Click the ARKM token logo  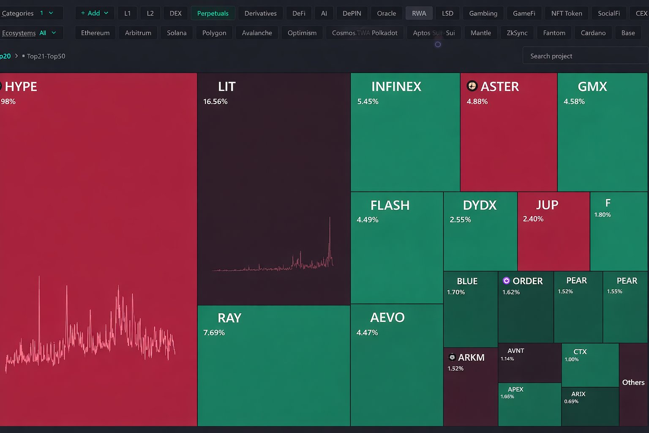[x=452, y=357]
